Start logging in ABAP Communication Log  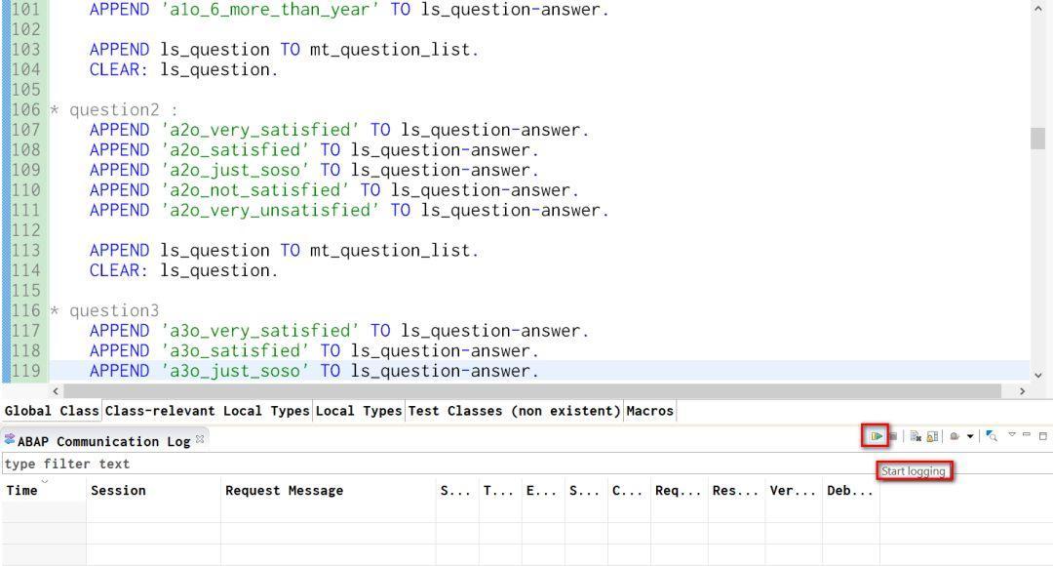point(876,436)
